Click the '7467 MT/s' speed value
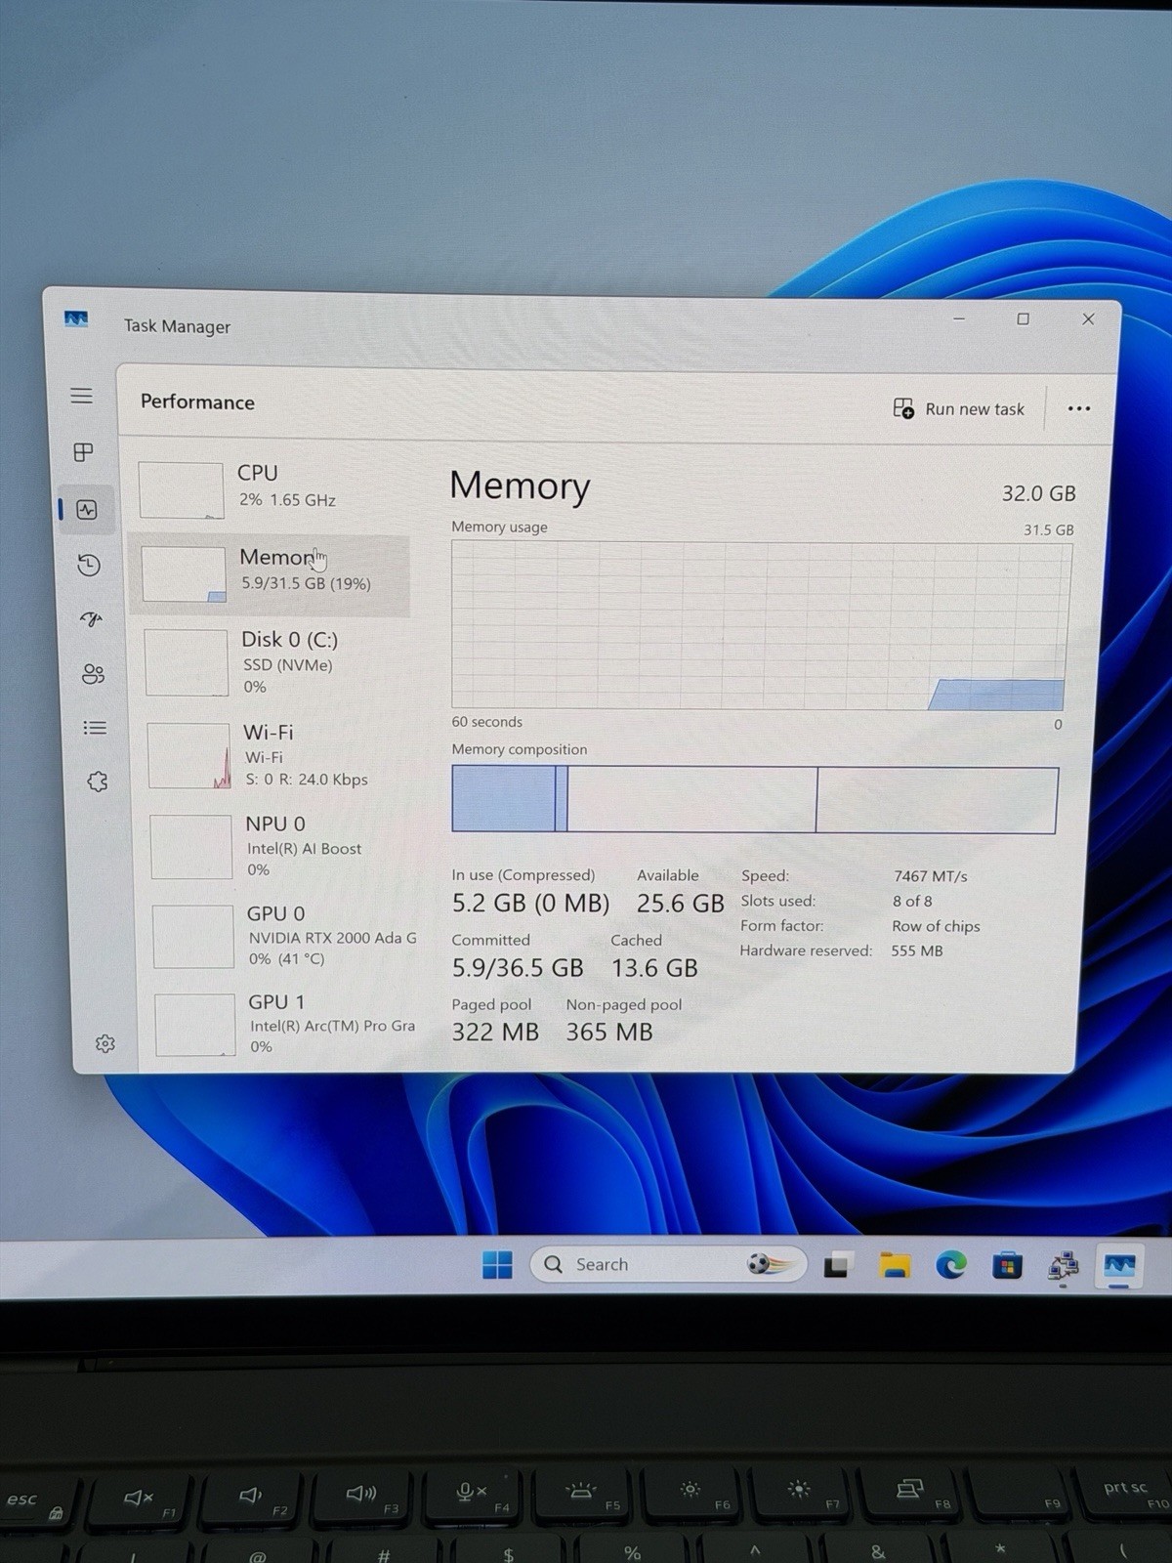Screen dimensions: 1172x1563 click(x=931, y=876)
